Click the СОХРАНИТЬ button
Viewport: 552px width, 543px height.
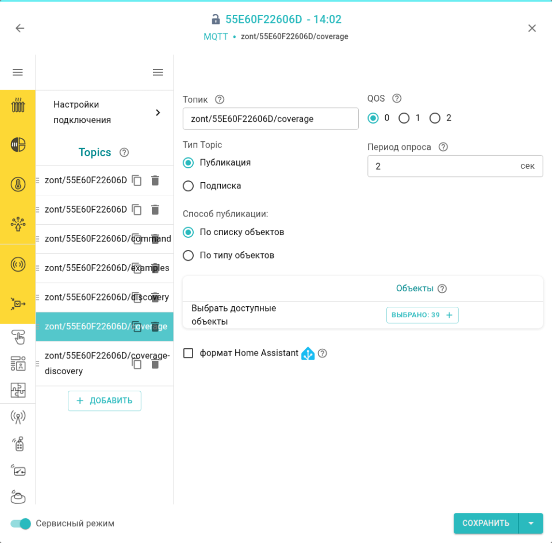click(x=486, y=523)
